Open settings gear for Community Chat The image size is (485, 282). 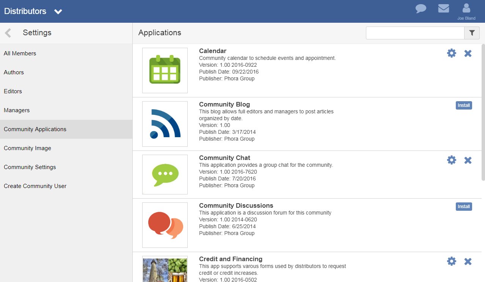(452, 160)
